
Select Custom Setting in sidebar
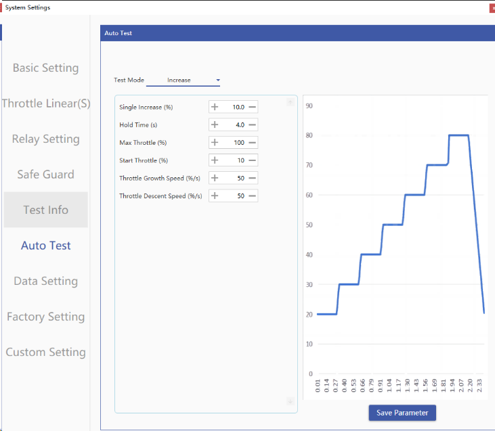coord(45,352)
